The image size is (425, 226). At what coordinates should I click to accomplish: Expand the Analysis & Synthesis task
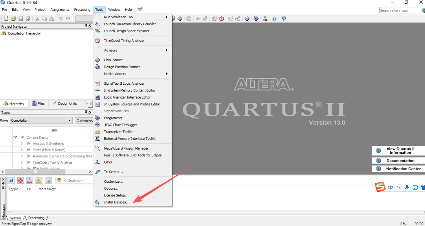click(x=22, y=143)
